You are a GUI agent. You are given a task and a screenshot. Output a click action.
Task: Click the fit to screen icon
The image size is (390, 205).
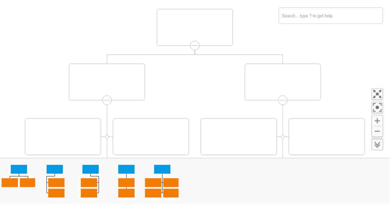click(377, 107)
